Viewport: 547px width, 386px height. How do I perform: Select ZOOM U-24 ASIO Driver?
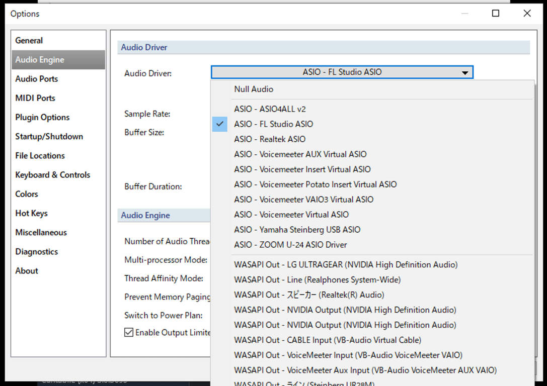(x=372, y=245)
